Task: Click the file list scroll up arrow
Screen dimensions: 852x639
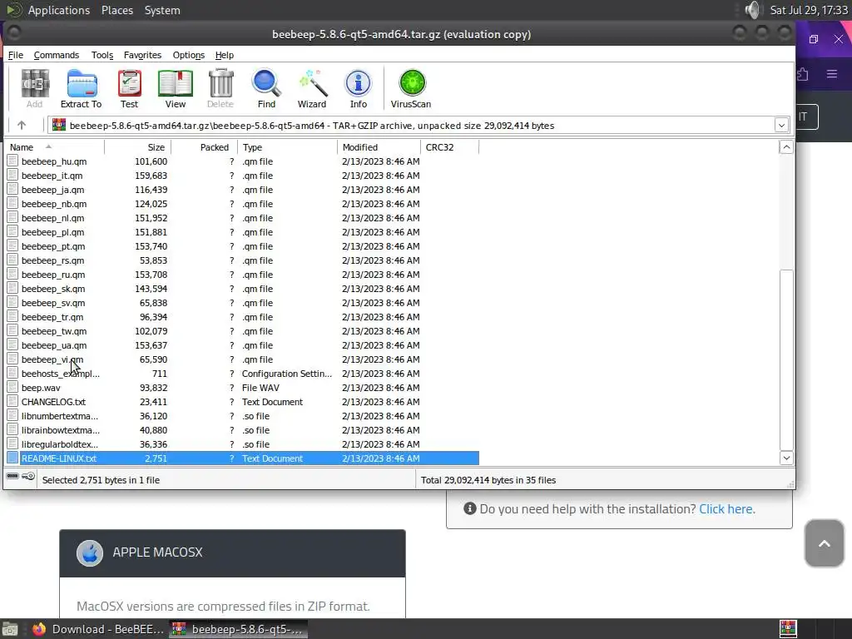Action: pyautogui.click(x=786, y=147)
